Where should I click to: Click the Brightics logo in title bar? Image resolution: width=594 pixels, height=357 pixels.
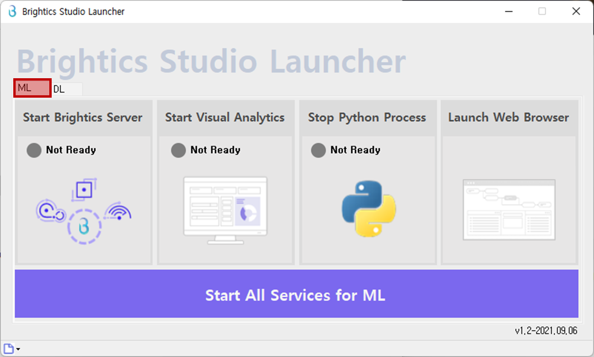12,11
